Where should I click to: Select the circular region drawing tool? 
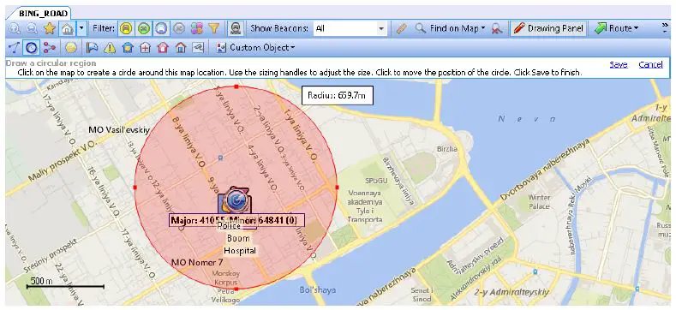(31, 47)
